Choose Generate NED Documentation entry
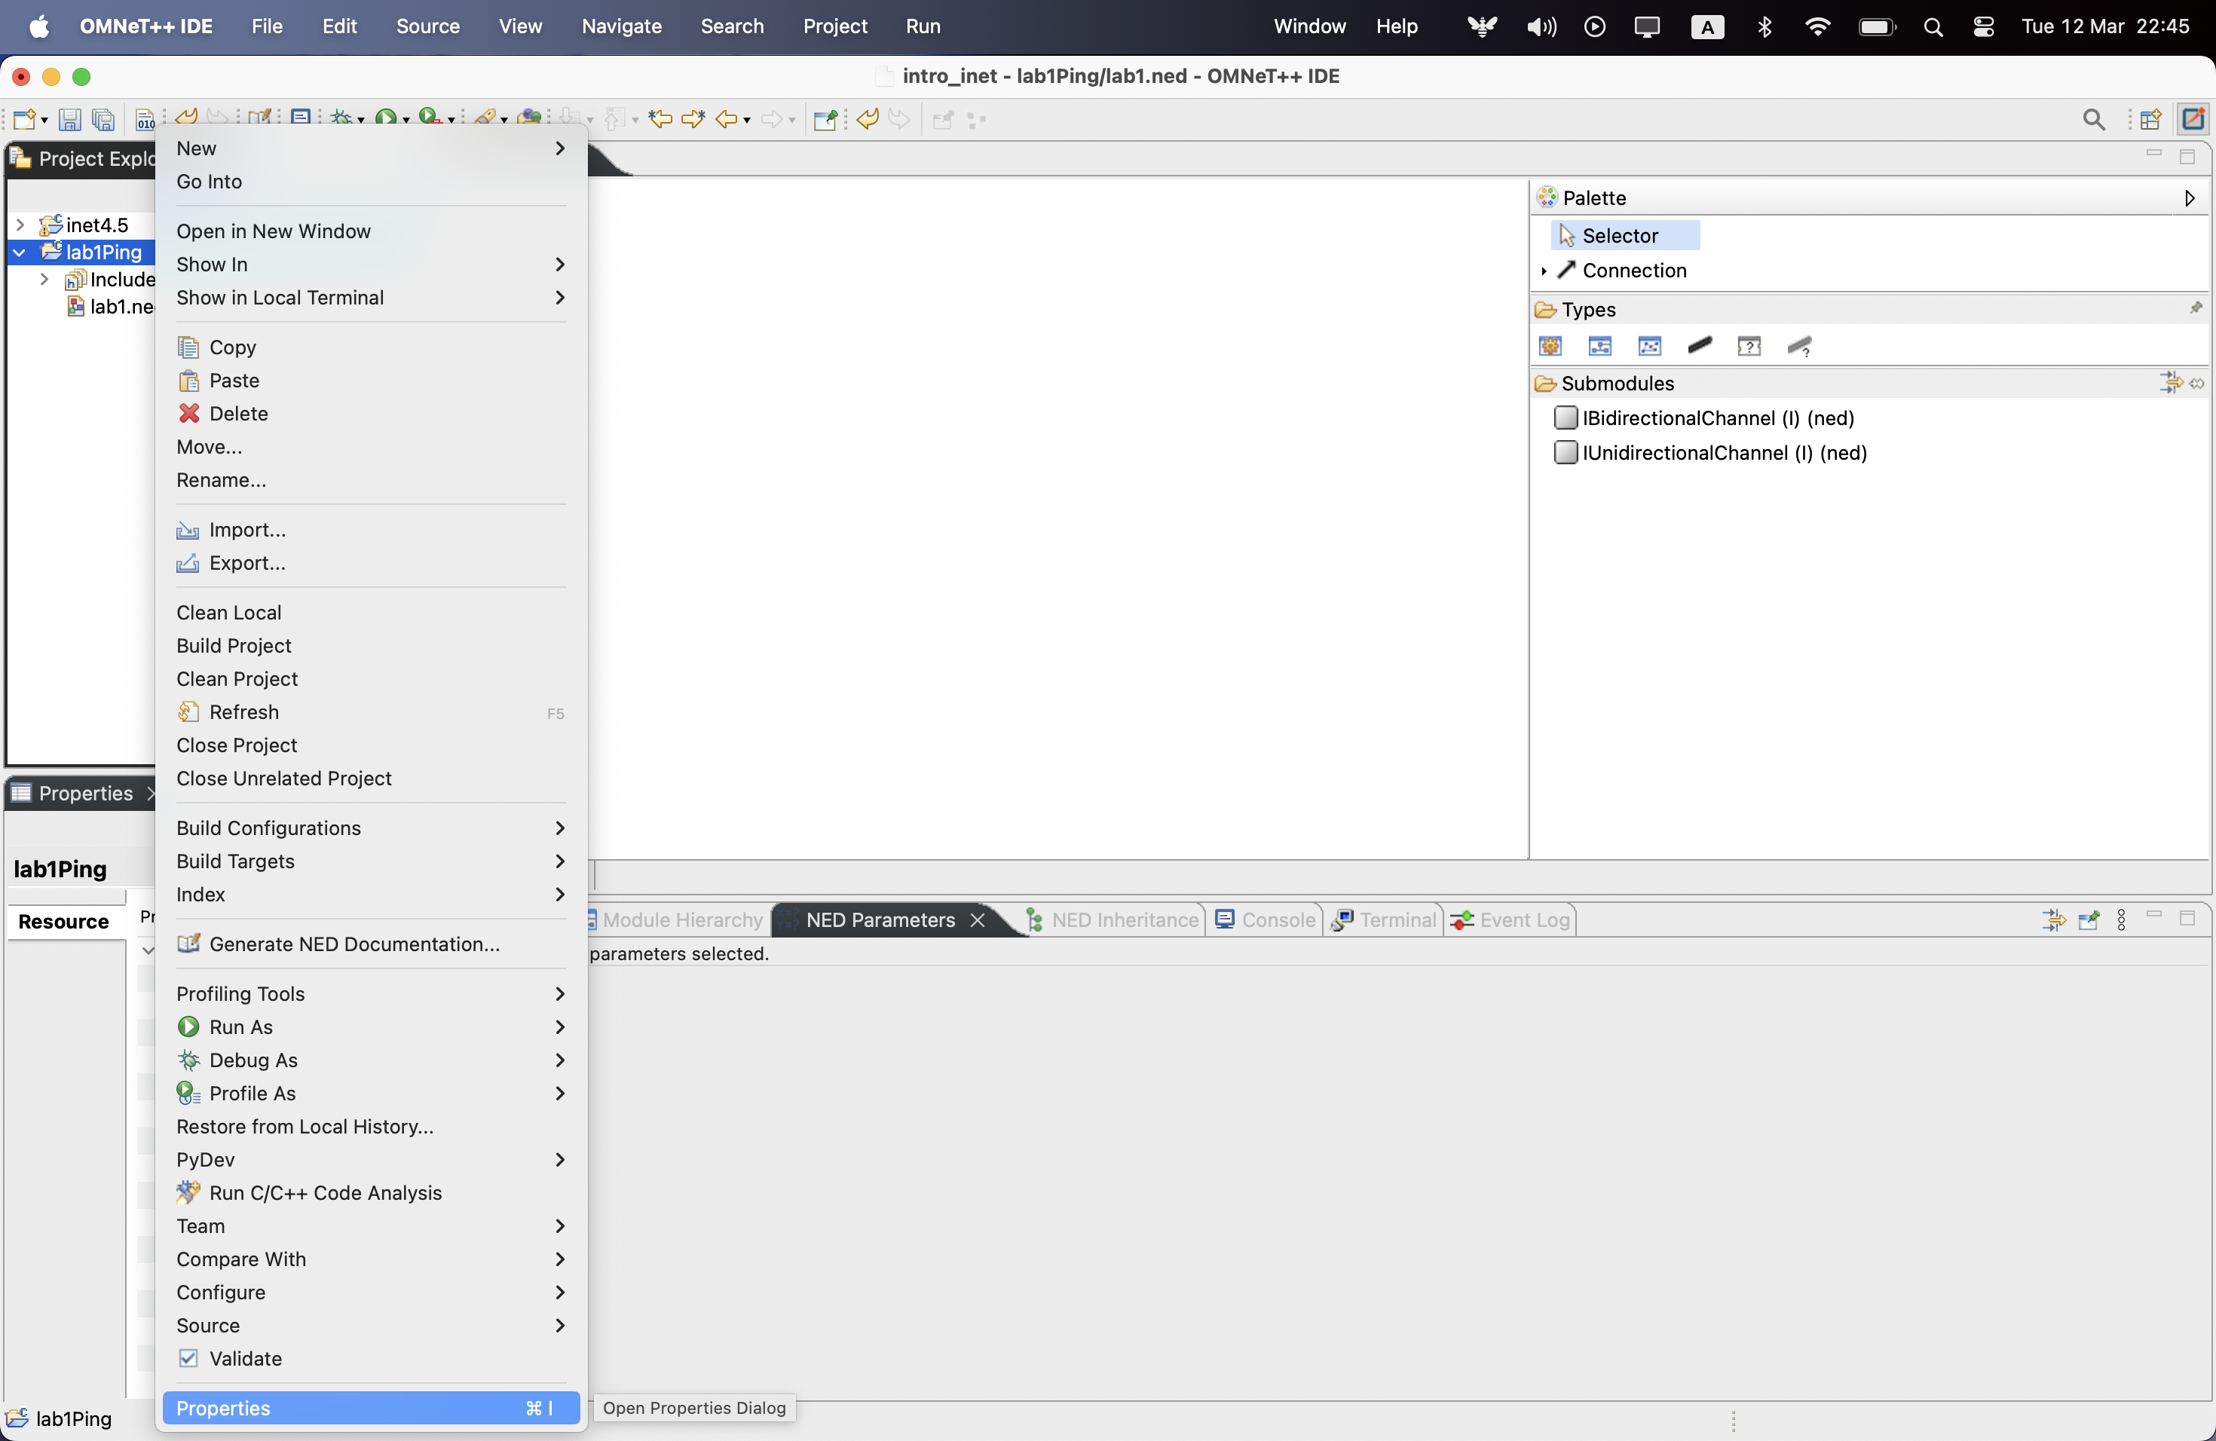 [371, 944]
